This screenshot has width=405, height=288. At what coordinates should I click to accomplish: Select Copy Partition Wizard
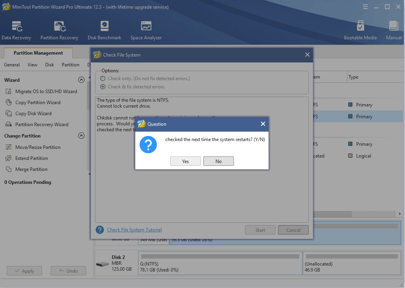(x=38, y=103)
